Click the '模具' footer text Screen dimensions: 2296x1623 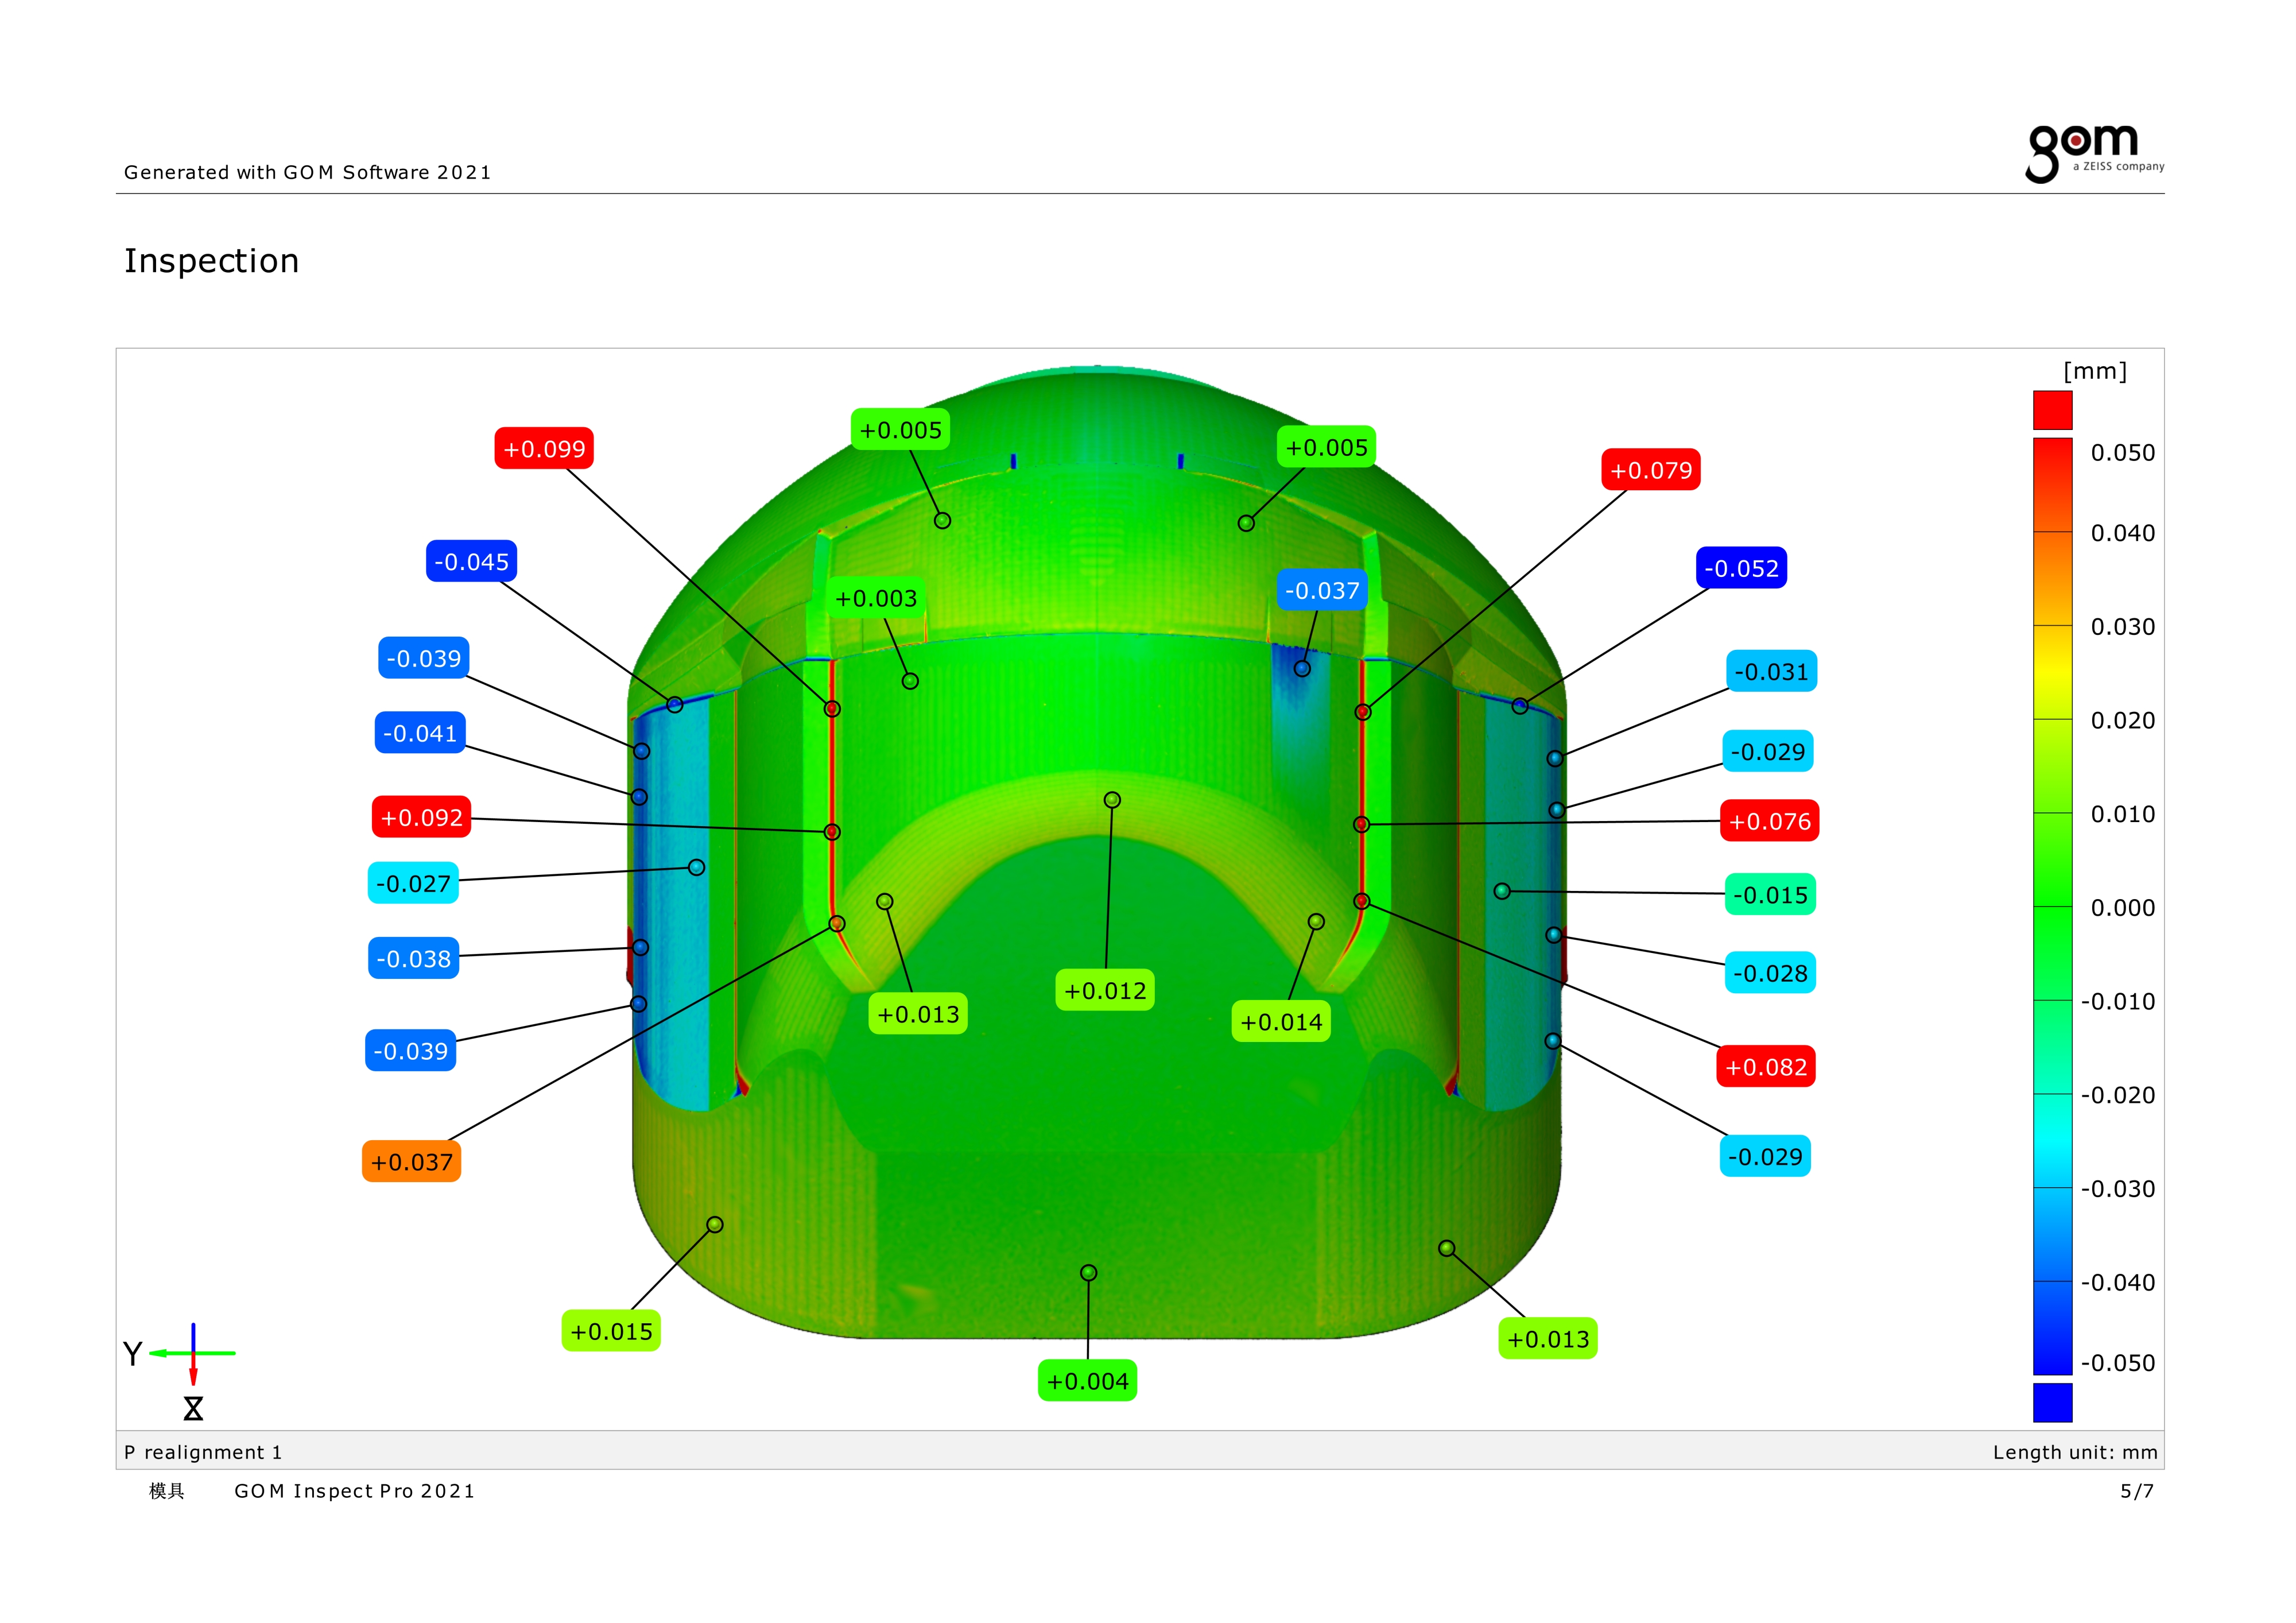point(167,1491)
